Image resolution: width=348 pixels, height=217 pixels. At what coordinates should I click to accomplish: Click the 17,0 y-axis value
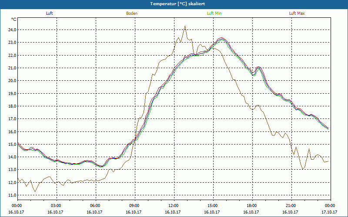click(13, 119)
